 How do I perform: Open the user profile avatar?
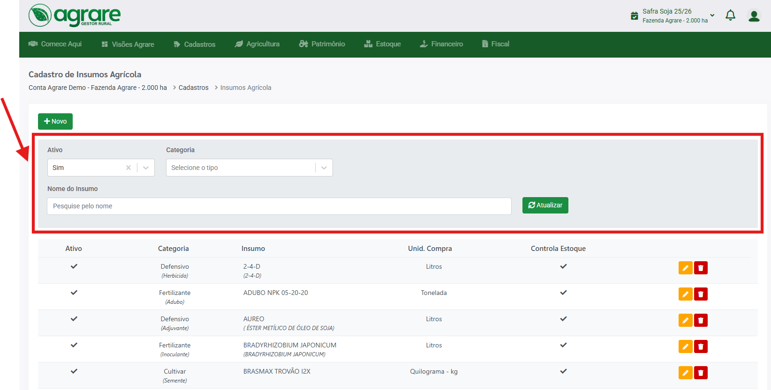(x=754, y=16)
